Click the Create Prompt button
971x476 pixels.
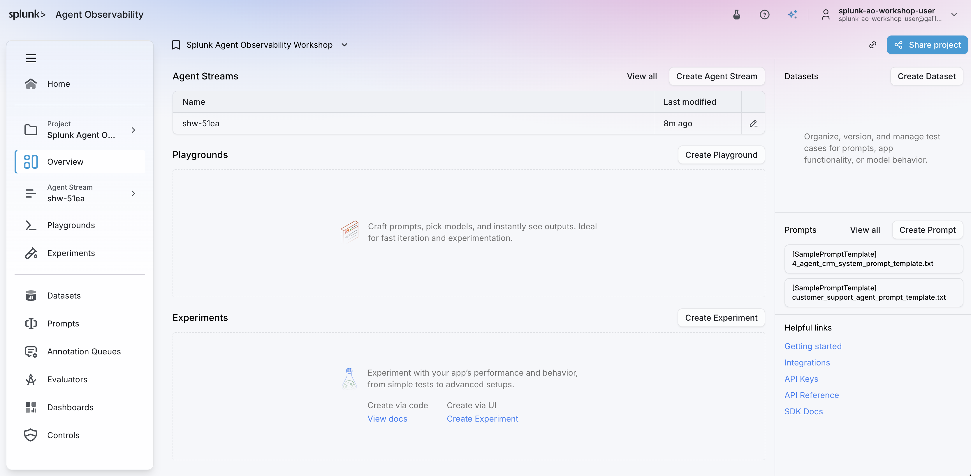pos(927,230)
